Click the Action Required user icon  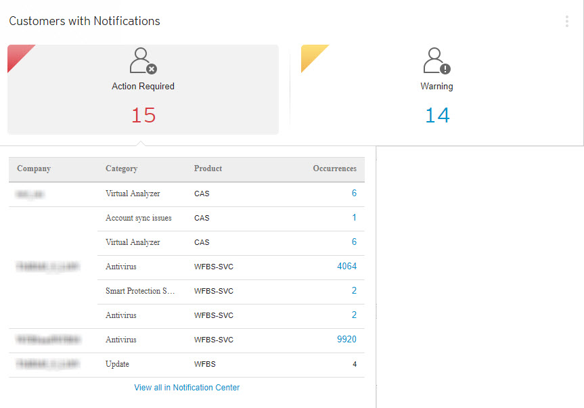click(143, 61)
